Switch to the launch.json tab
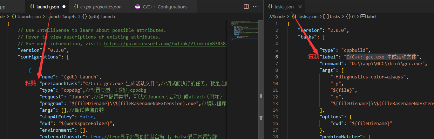 point(47,7)
